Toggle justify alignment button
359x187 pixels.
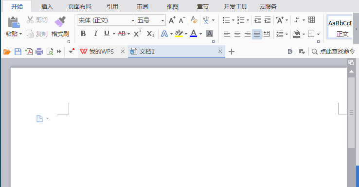257,34
